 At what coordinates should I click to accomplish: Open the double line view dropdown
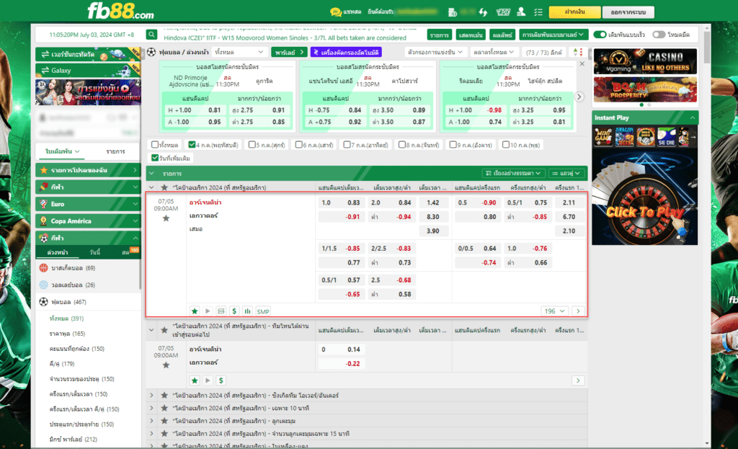tap(566, 173)
